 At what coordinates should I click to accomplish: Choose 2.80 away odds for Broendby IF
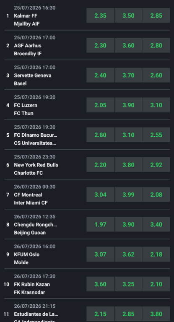156,45
